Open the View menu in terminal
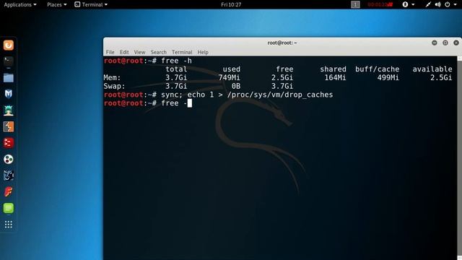Viewport: 462px width, 260px height. 139,52
